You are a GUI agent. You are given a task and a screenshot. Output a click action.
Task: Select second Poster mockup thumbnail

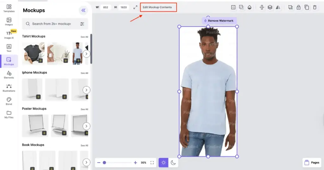coord(60,126)
